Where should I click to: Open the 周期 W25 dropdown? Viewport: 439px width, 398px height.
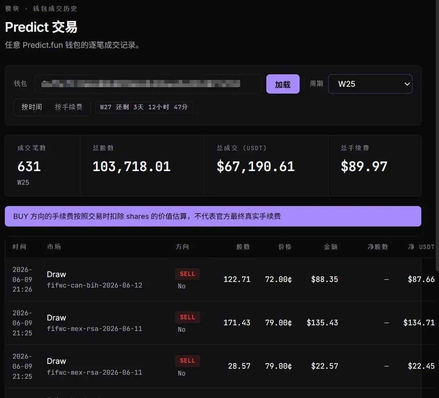[370, 84]
